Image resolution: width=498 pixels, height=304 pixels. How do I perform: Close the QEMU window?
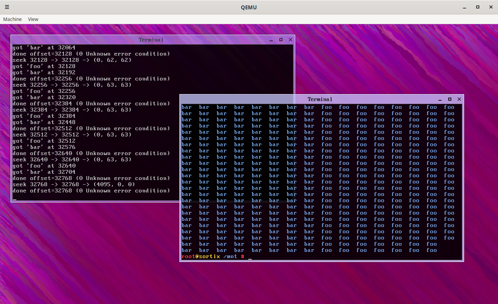pos(491,7)
